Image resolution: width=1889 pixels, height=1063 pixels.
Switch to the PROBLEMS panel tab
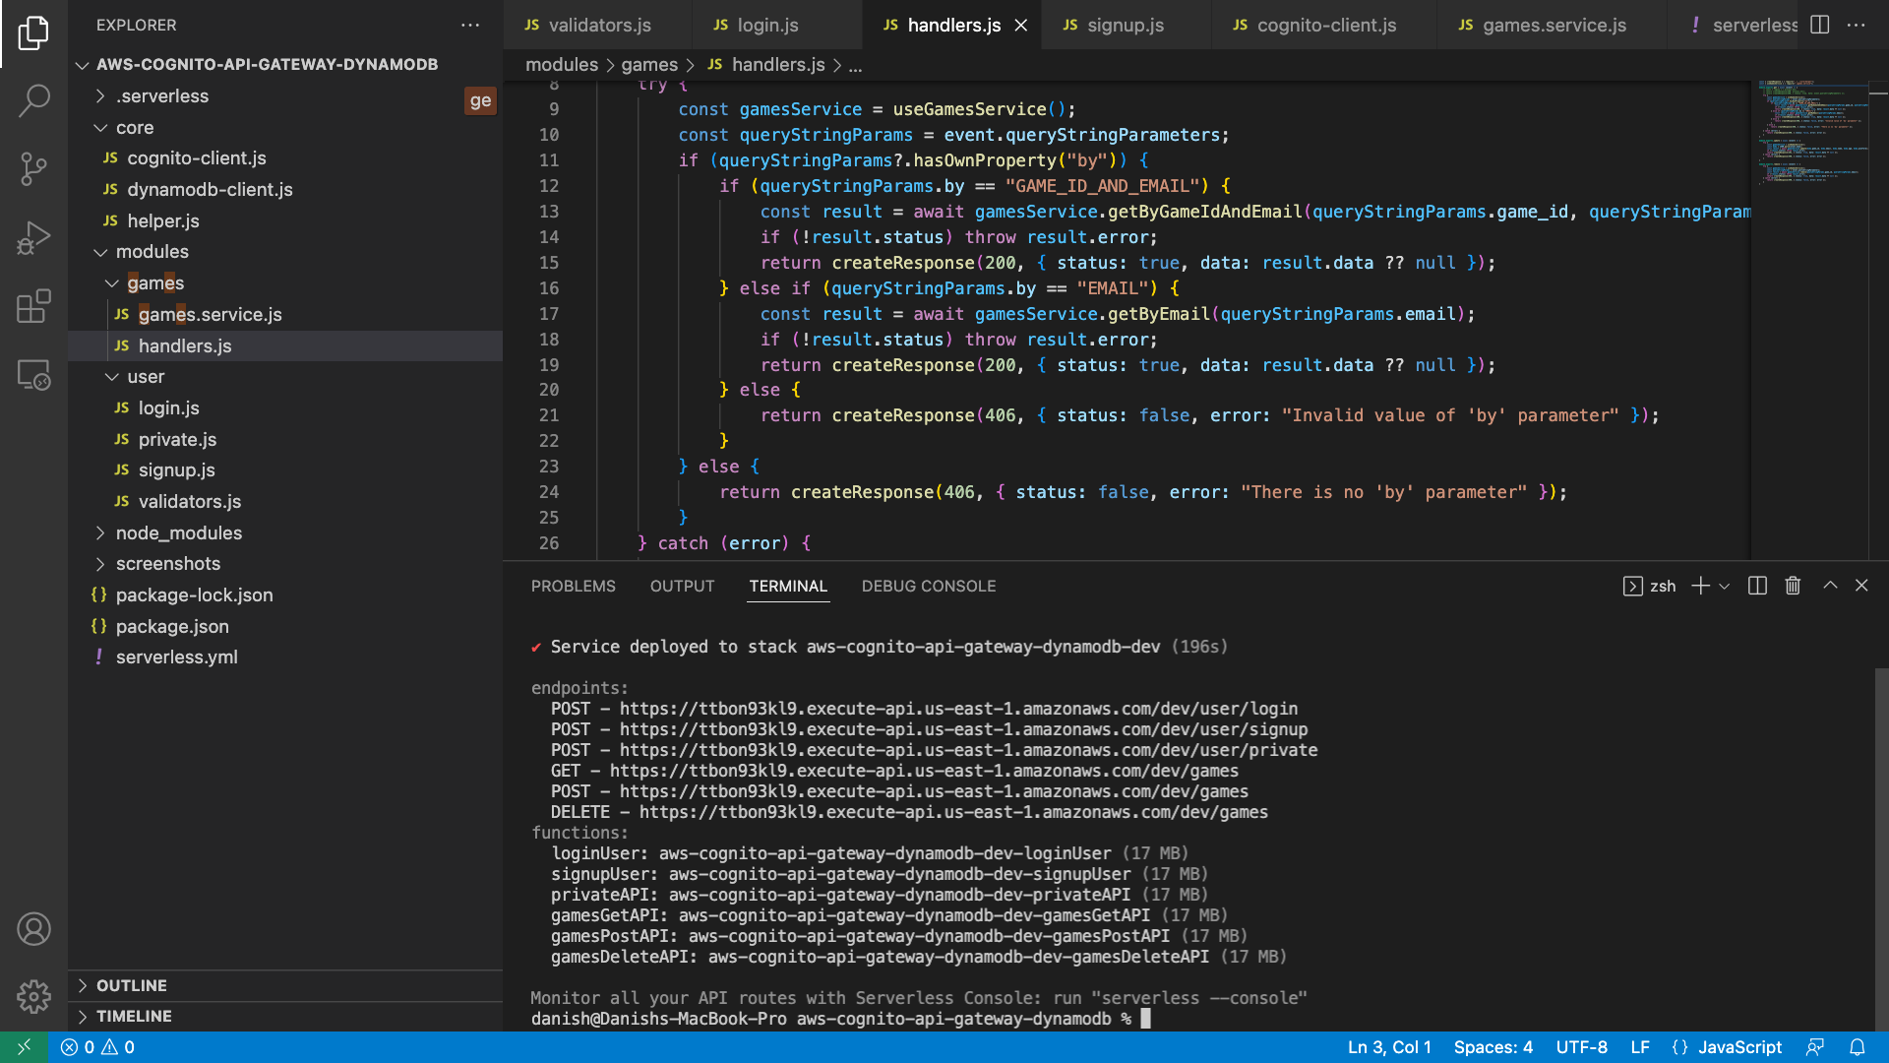click(x=573, y=586)
